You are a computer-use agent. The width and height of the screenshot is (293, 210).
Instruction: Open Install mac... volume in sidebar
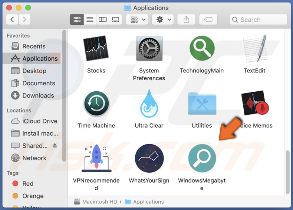coord(32,133)
